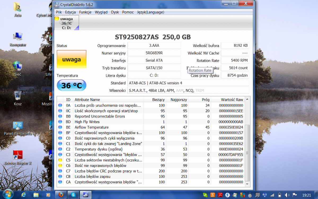The height and width of the screenshot is (199, 318).
Task: Open the Windows Start menu orb
Action: [x=8, y=194]
